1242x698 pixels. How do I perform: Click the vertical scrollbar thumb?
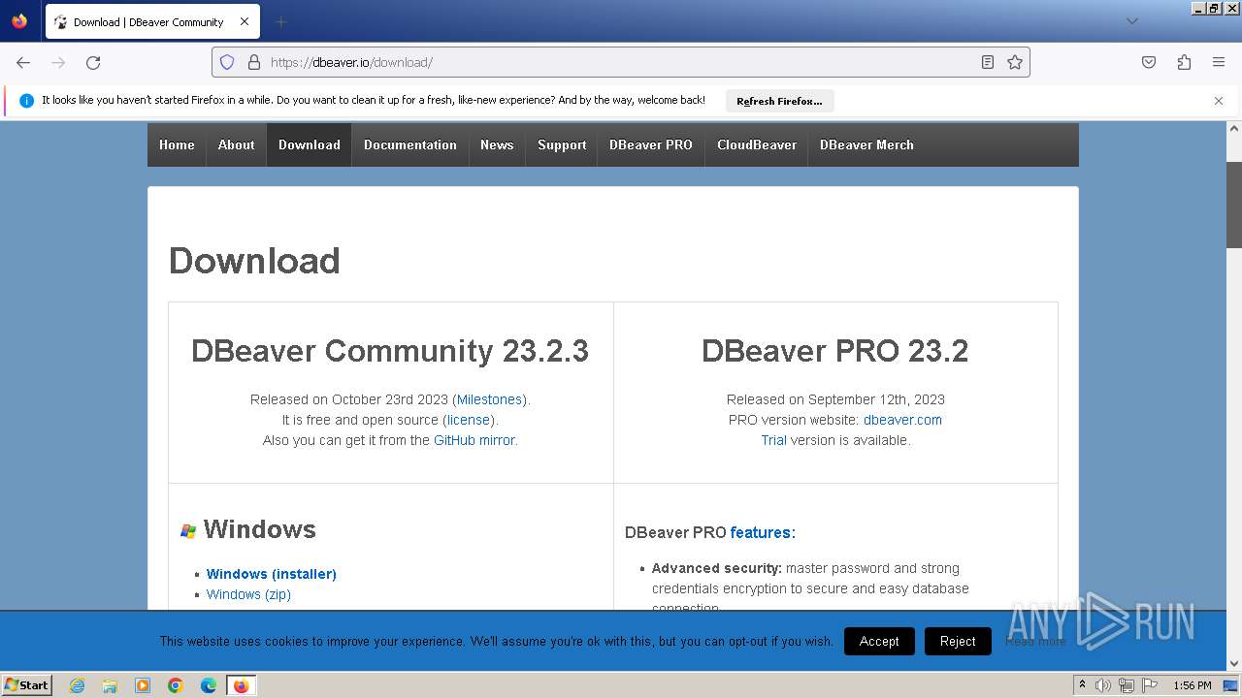(x=1234, y=205)
